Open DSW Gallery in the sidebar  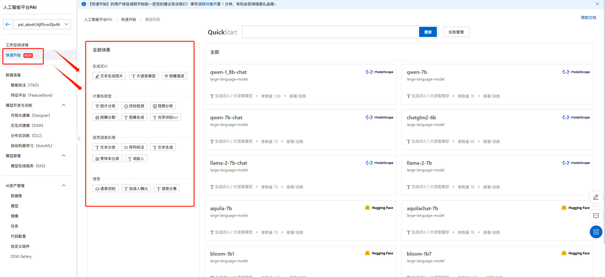tap(21, 256)
